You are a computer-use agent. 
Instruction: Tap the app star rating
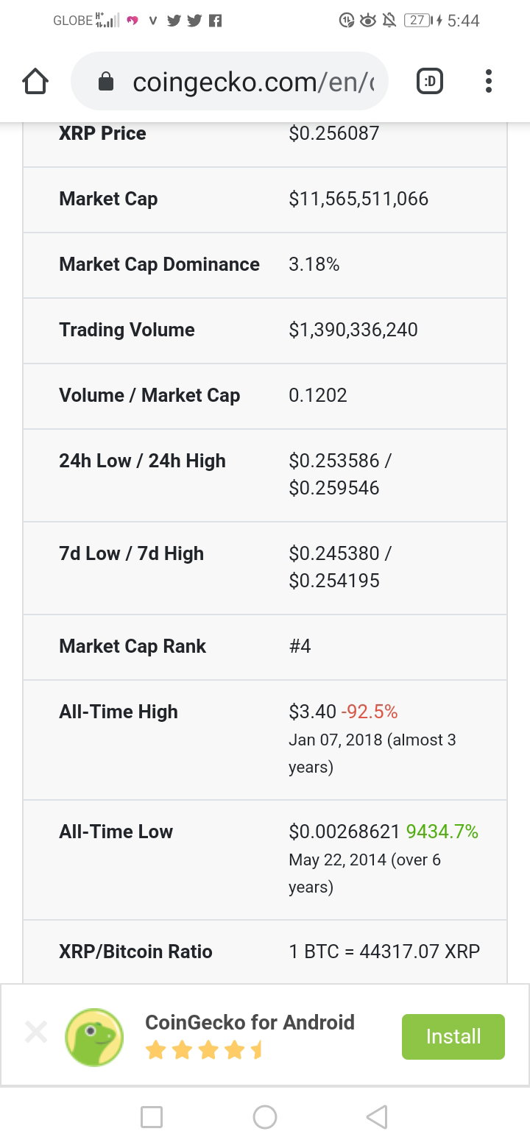pos(204,1050)
